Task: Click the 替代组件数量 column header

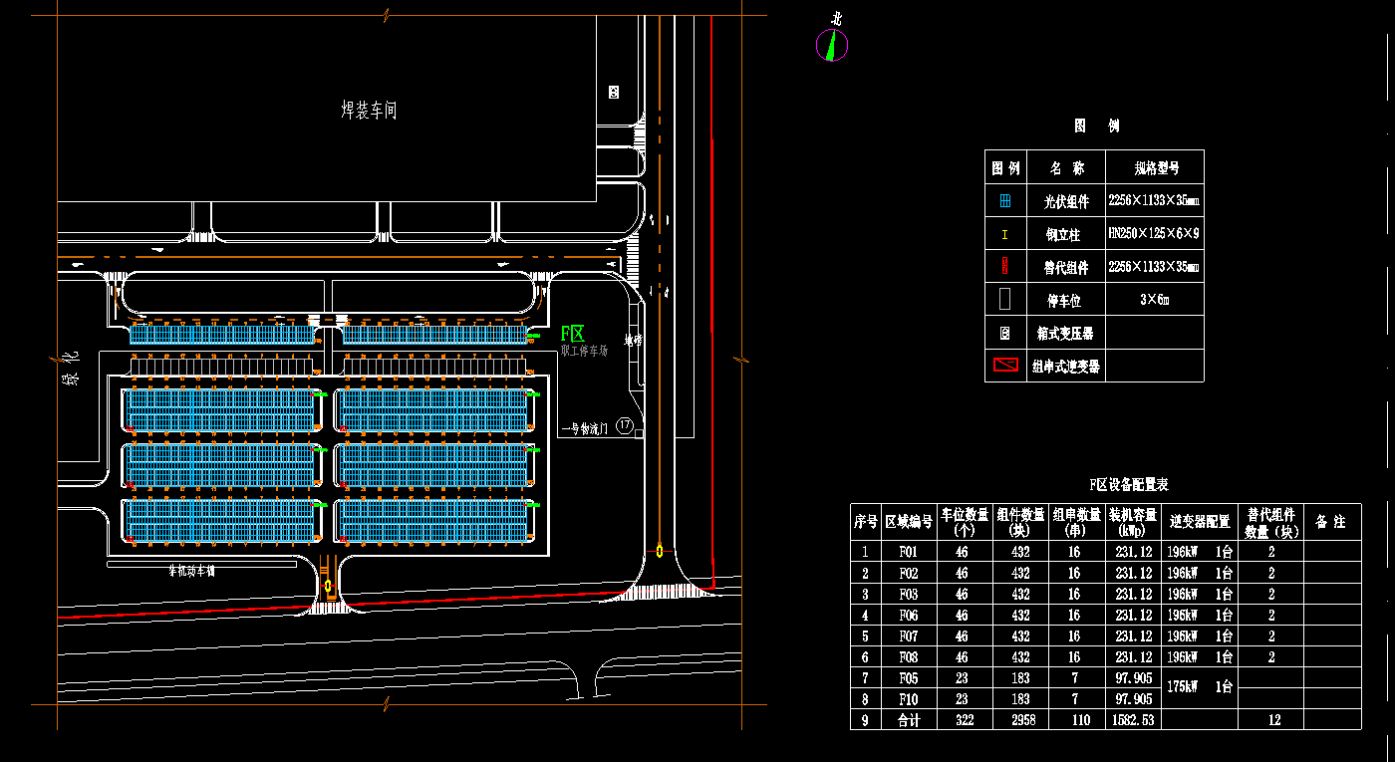Action: click(x=1270, y=521)
